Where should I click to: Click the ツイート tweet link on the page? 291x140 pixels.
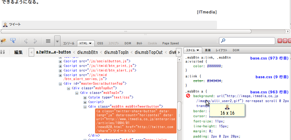click(x=15, y=24)
